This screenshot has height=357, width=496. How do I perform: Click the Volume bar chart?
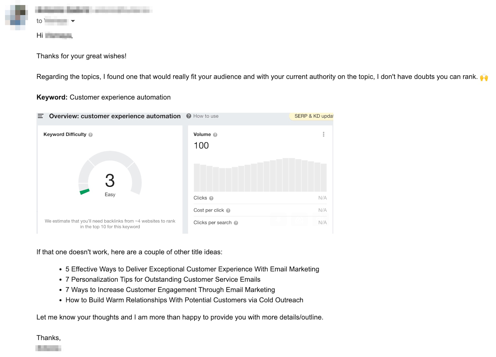(260, 175)
